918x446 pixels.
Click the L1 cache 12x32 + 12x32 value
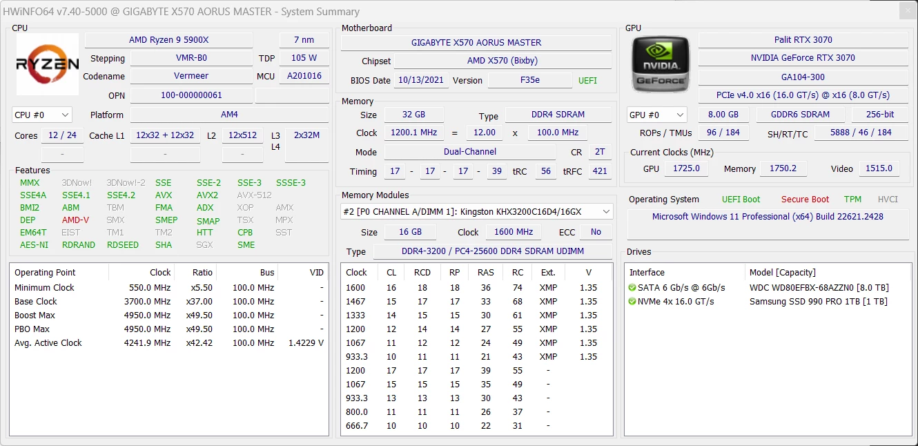click(165, 135)
